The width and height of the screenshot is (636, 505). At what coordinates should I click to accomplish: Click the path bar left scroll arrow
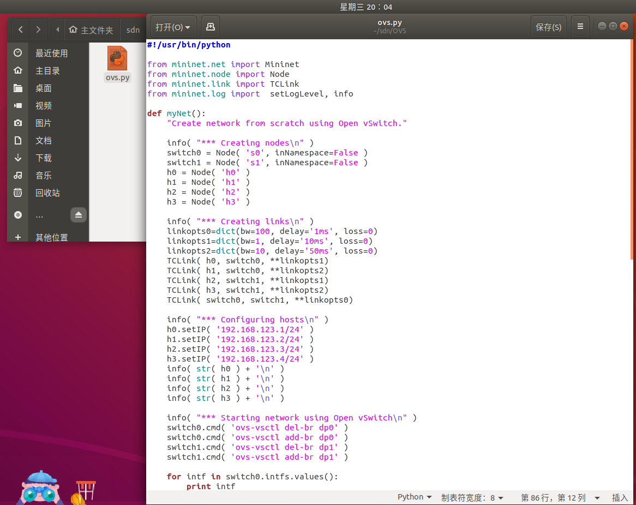tap(58, 29)
